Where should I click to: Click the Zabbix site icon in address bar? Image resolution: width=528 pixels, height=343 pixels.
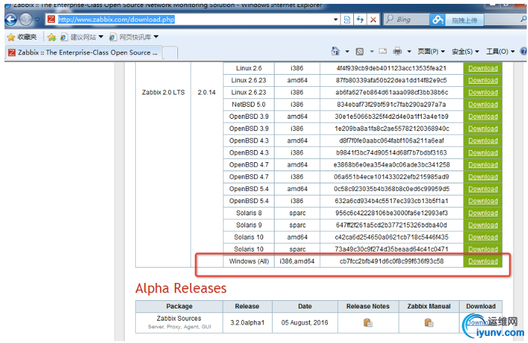tap(51, 19)
